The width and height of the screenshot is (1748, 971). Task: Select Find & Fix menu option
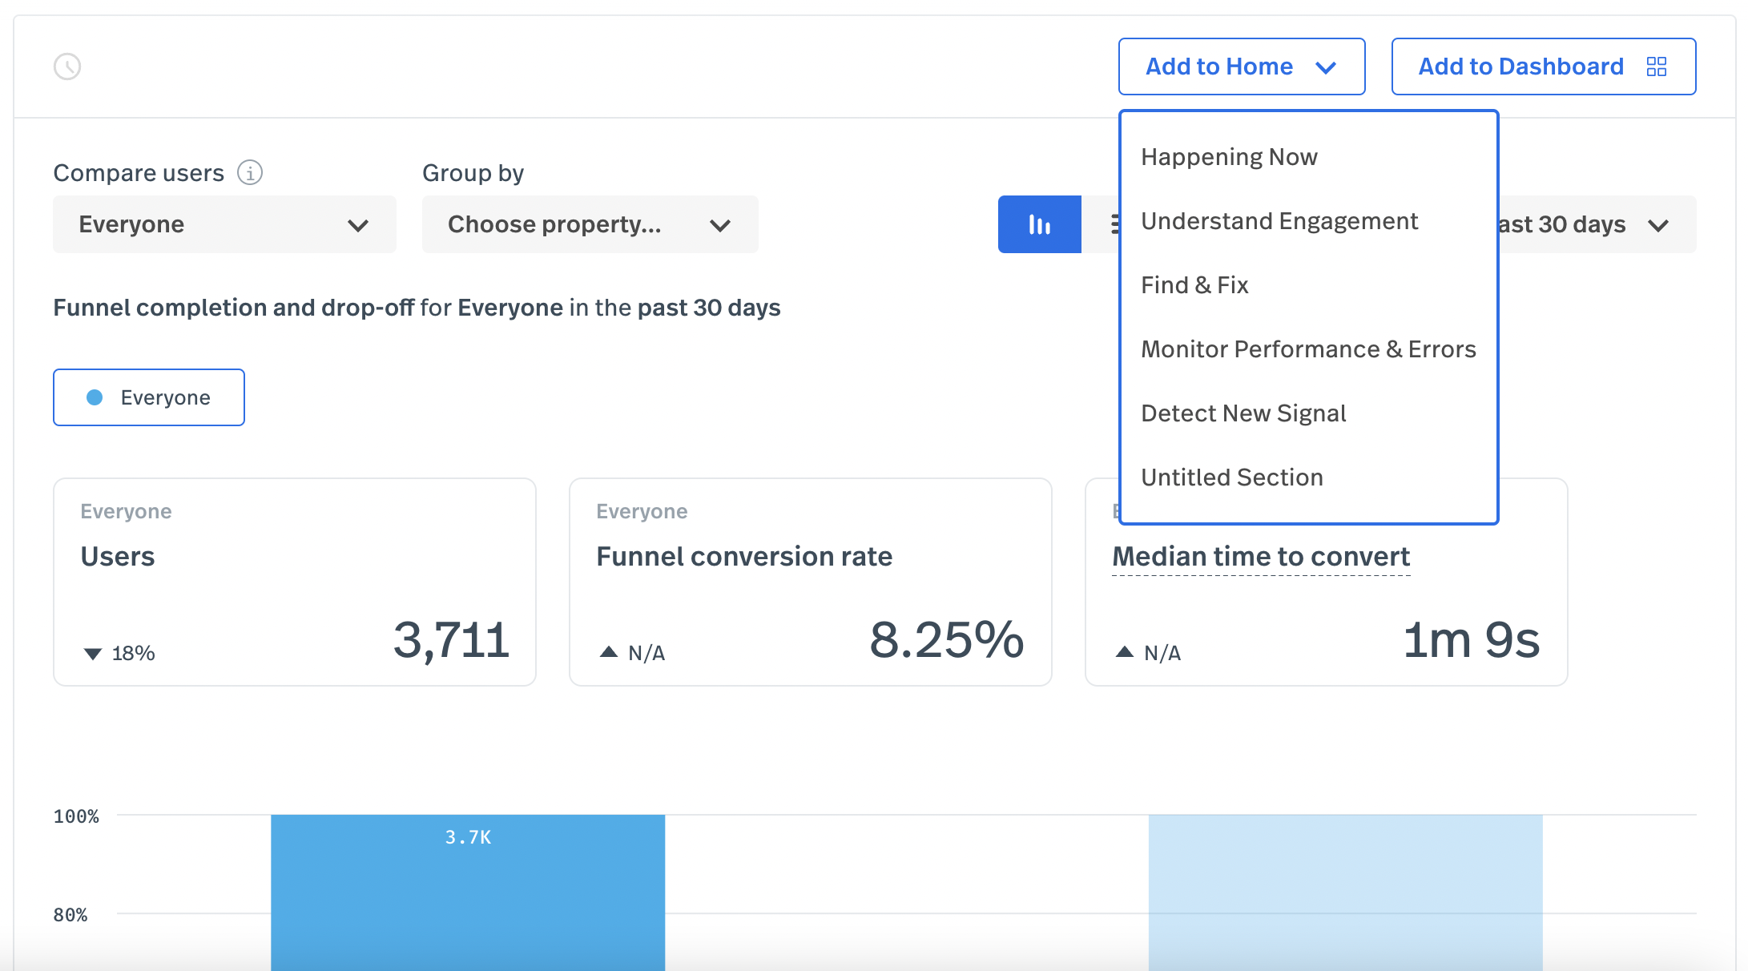(1194, 285)
